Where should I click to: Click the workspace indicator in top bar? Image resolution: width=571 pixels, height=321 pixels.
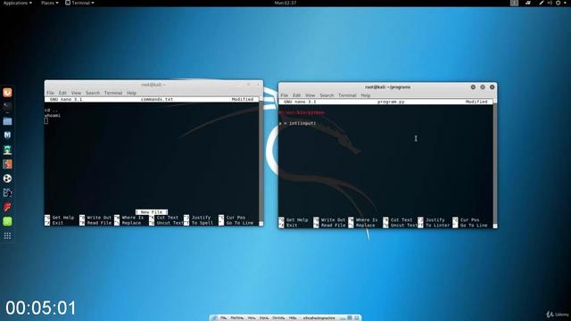[x=514, y=3]
